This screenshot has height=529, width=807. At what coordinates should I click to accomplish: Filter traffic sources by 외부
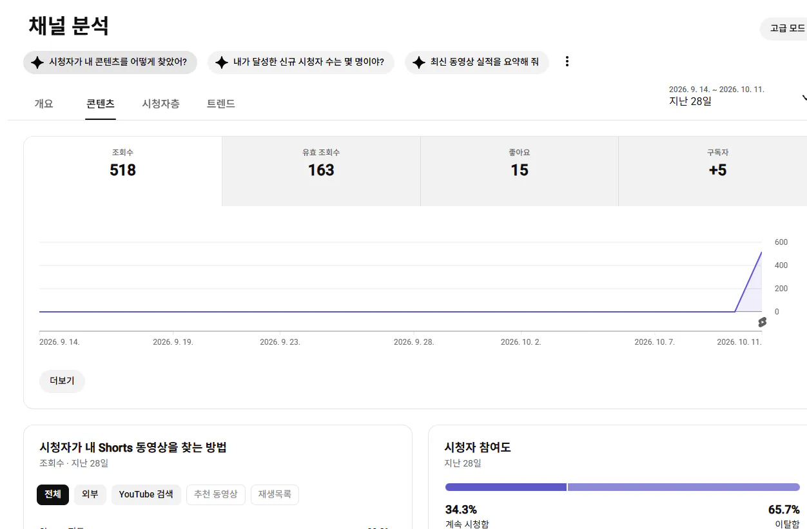(90, 494)
